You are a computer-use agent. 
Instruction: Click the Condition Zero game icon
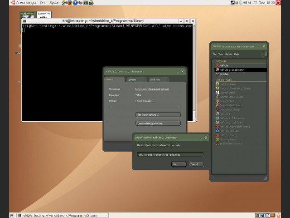[x=217, y=84]
